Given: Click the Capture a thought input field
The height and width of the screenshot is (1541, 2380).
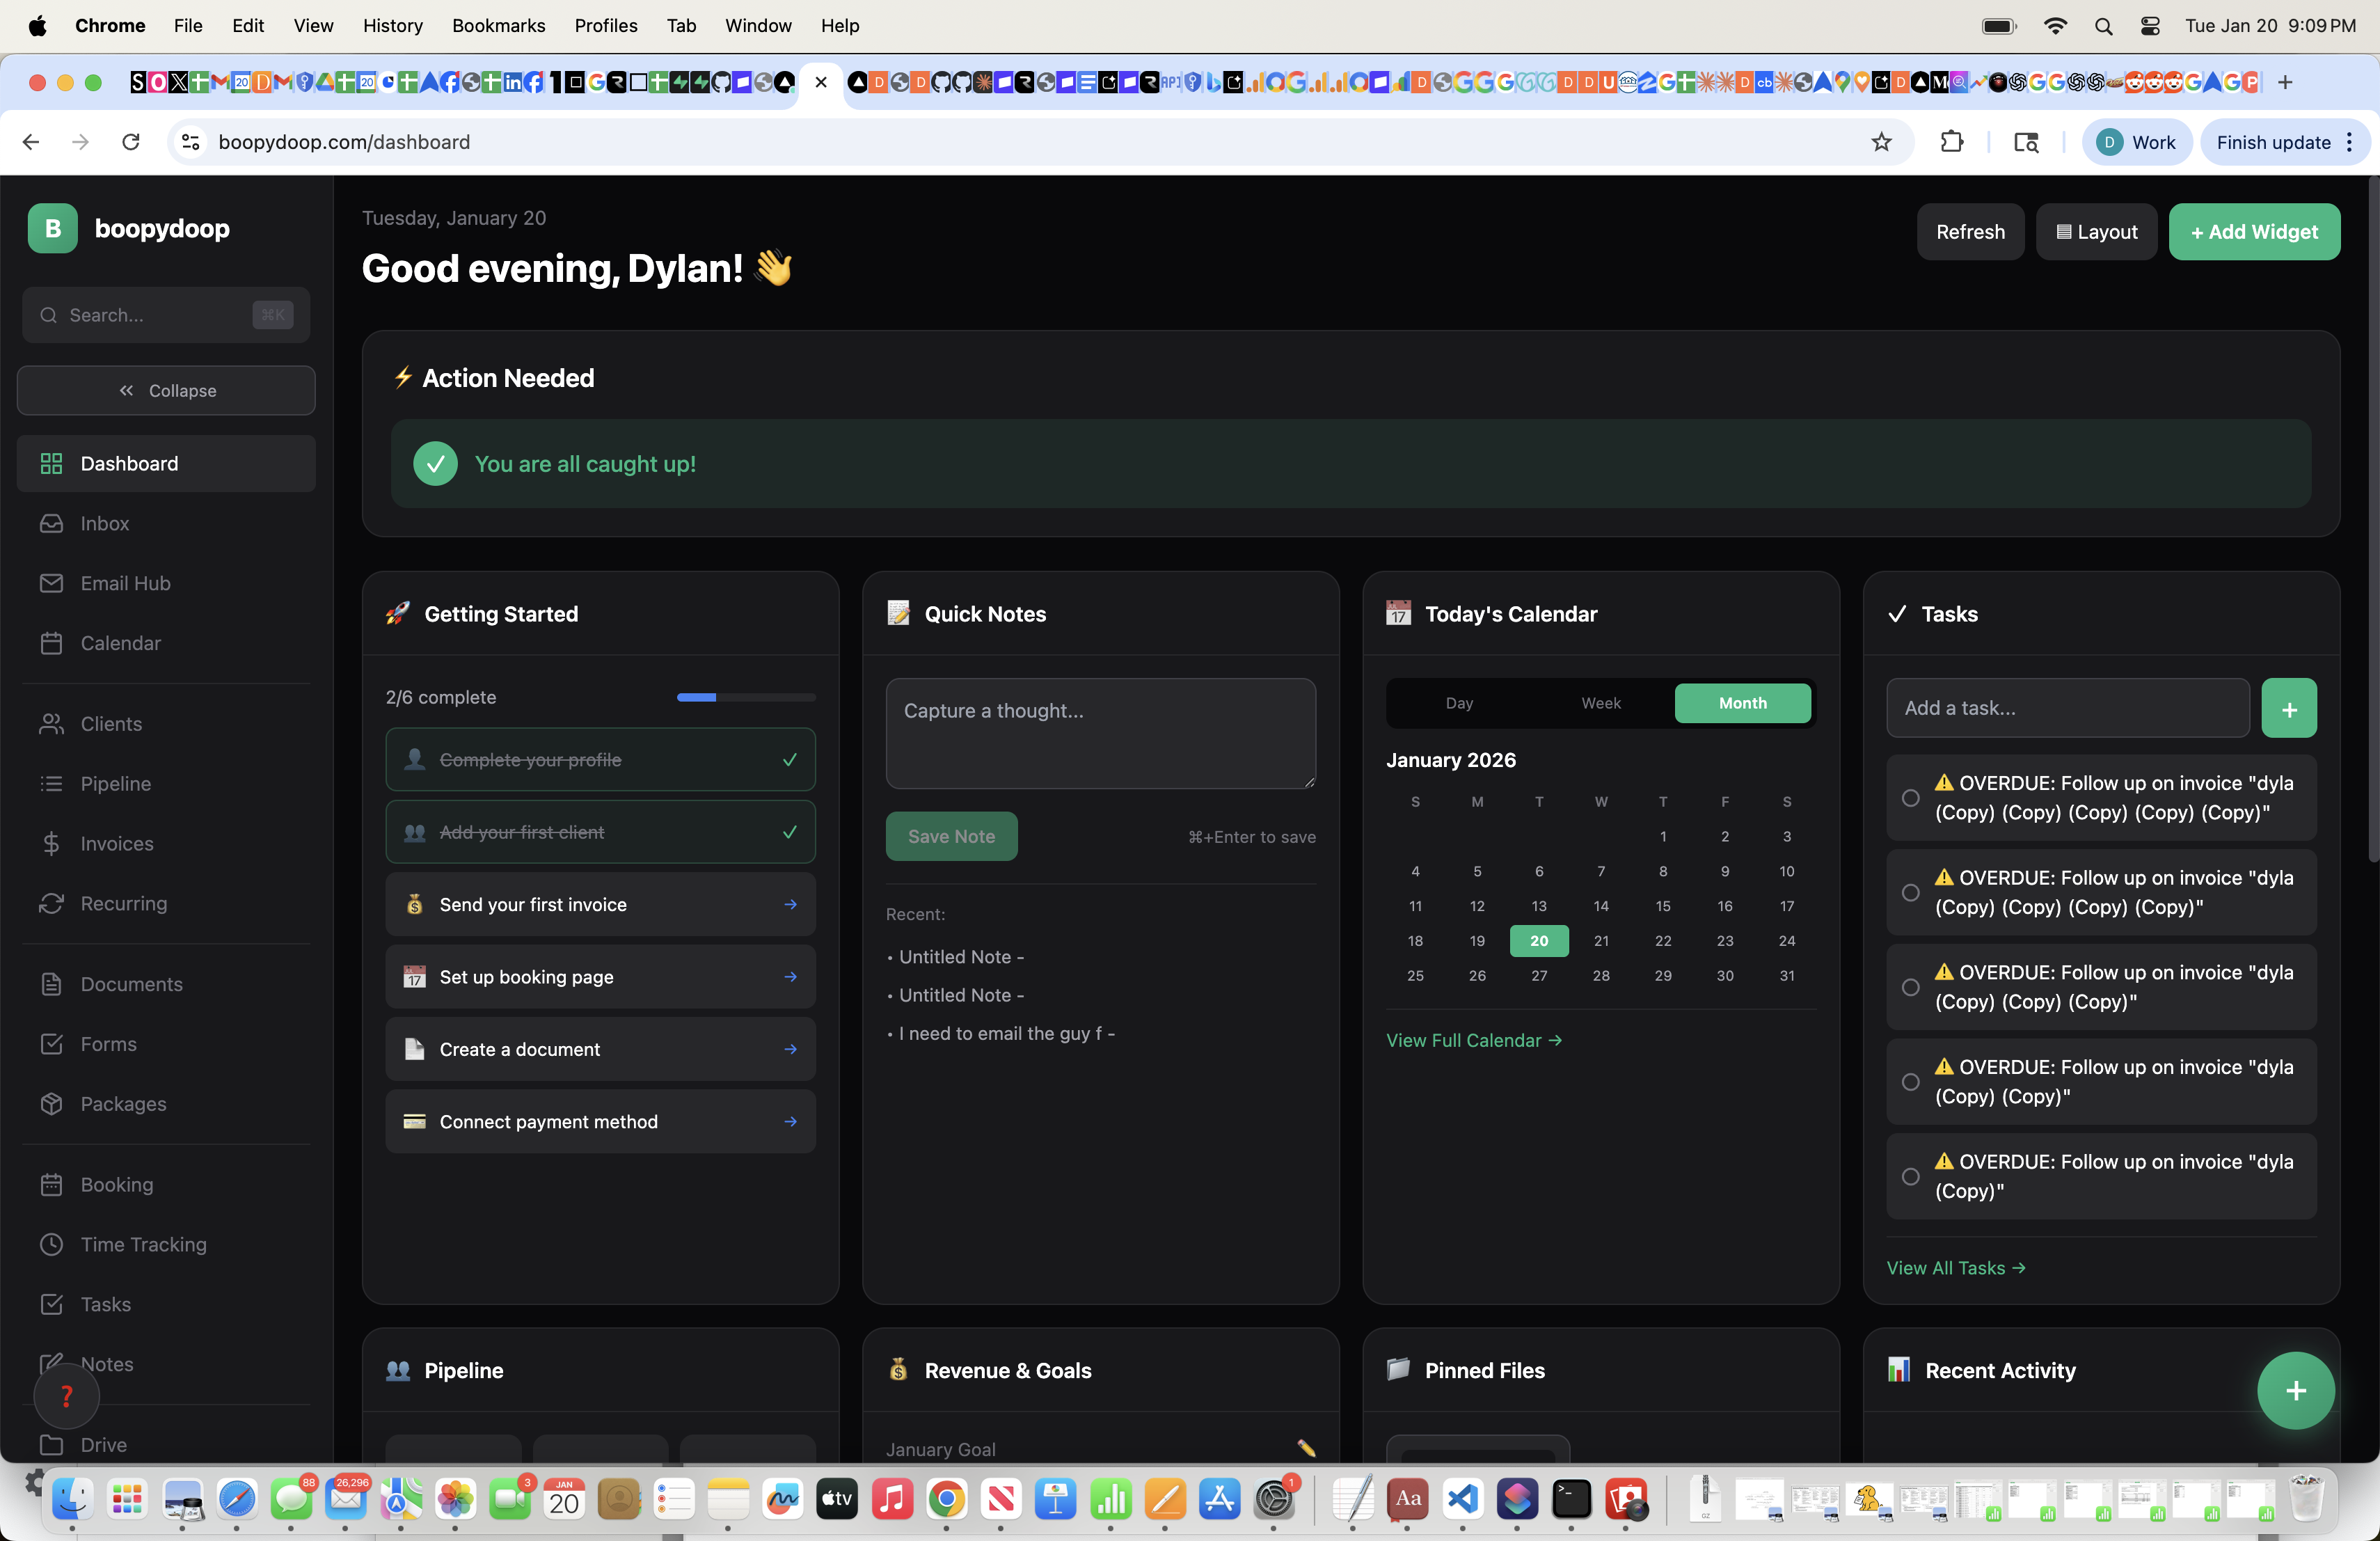Looking at the screenshot, I should pos(1100,733).
